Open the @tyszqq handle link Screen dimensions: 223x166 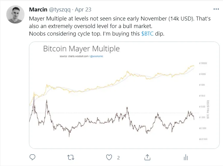[x=60, y=10]
